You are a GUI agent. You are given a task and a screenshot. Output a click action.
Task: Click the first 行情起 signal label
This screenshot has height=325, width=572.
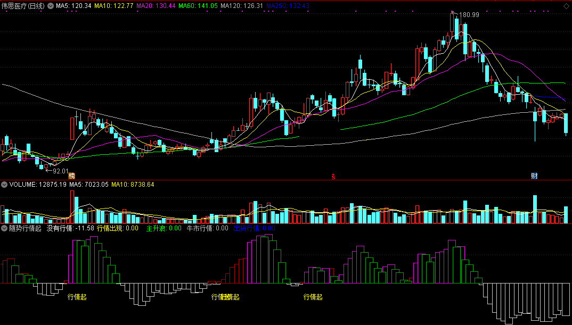click(x=77, y=297)
